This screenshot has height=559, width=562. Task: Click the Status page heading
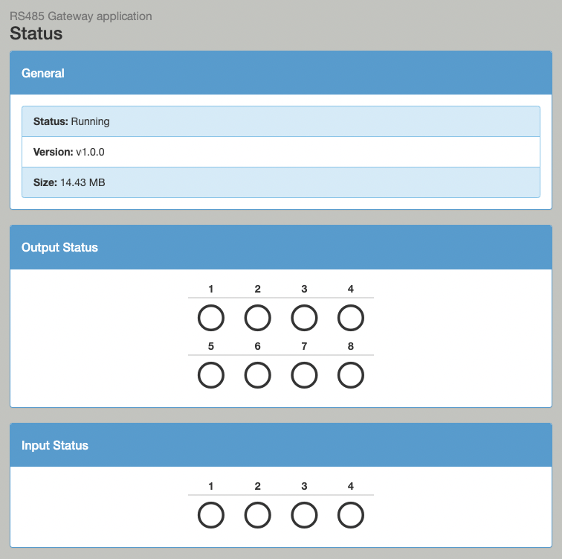[36, 33]
